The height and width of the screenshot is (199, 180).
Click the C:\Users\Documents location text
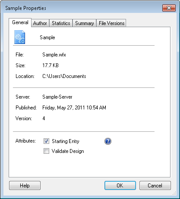64,76
